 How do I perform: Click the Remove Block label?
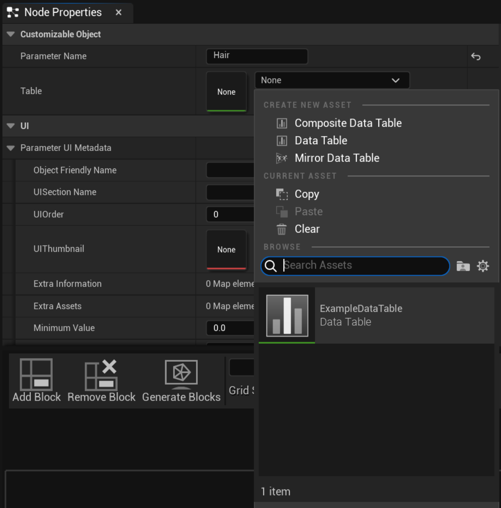pos(101,397)
